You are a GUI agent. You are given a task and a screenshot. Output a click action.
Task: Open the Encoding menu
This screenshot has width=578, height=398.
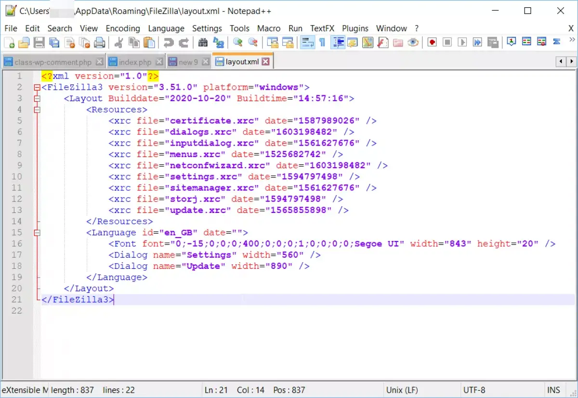coord(123,28)
